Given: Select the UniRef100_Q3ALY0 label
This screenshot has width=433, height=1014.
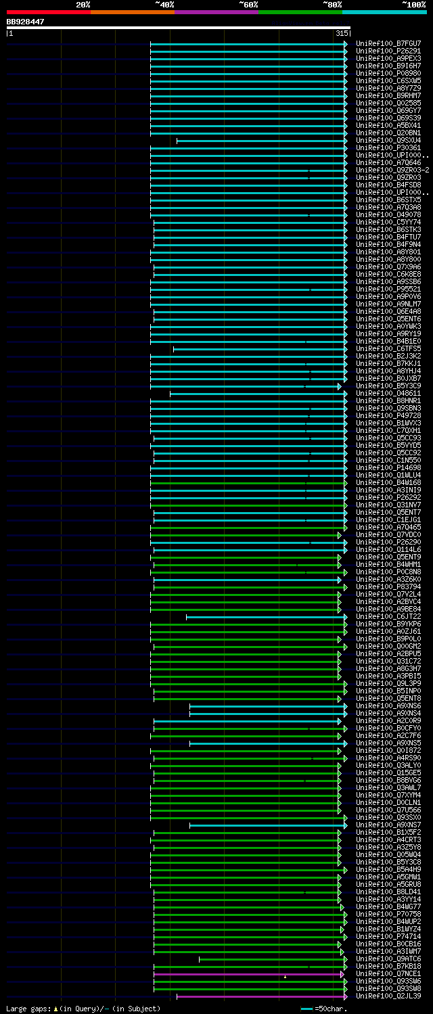Looking at the screenshot, I should tap(388, 765).
